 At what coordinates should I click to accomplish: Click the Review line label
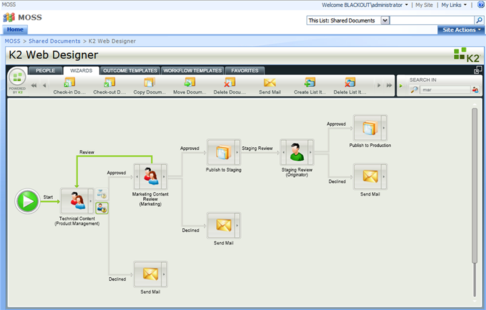[87, 152]
